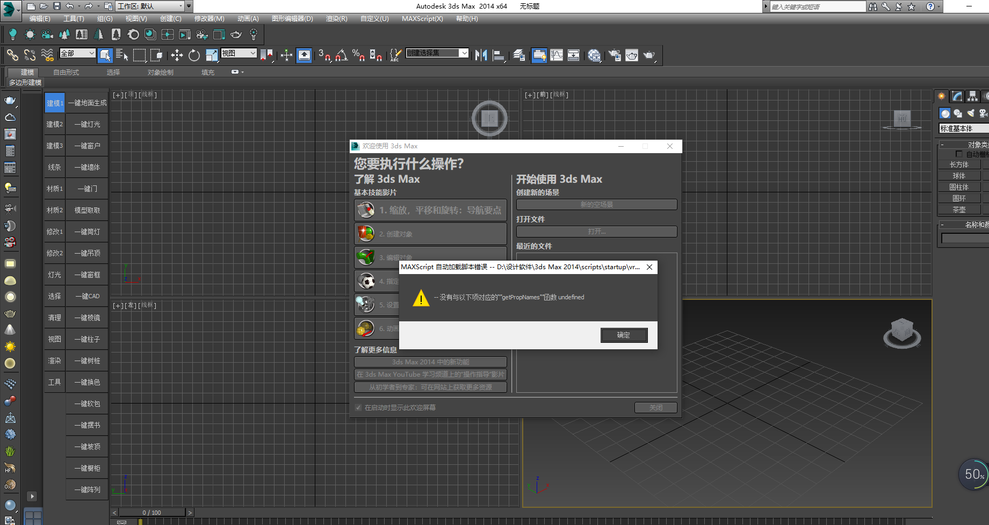
Task: Click the Redo arrow icon
Action: pos(89,6)
